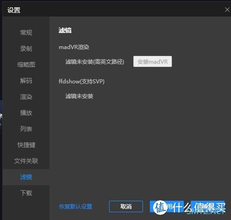Open the 解码 settings section

[26, 81]
